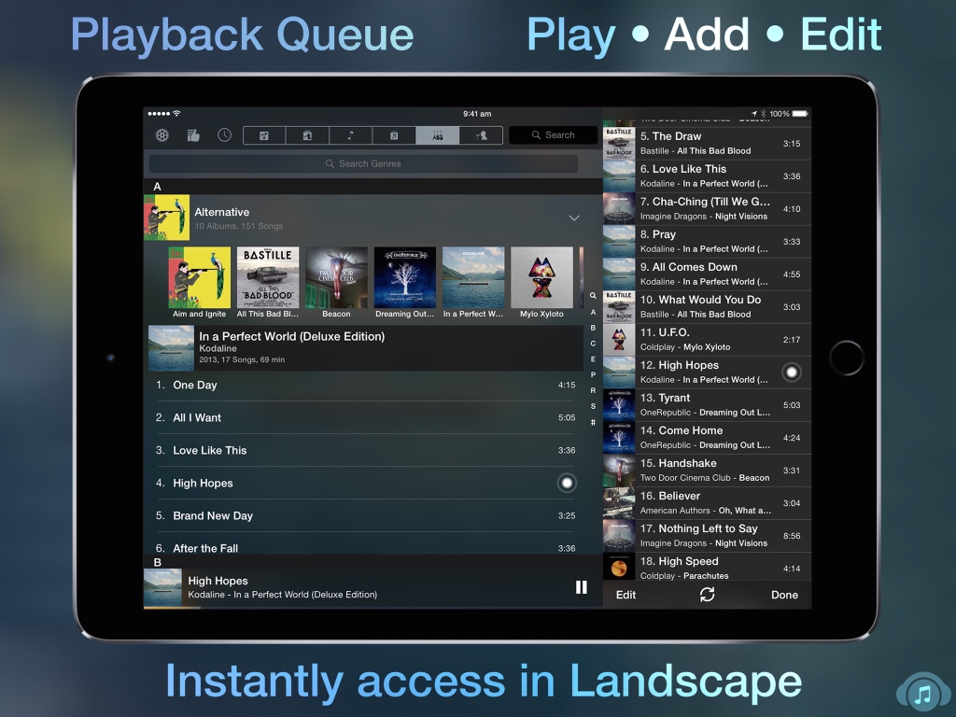
Task: Play track 5. Brand New Day
Action: 365,515
